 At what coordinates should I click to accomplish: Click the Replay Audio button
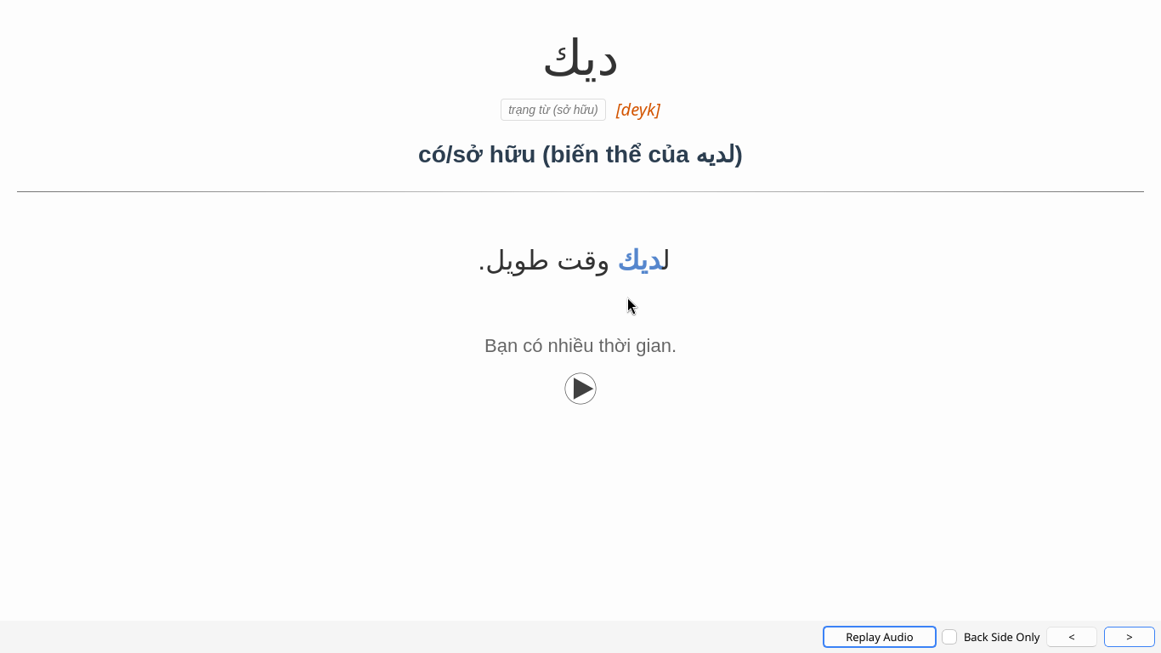[879, 637]
